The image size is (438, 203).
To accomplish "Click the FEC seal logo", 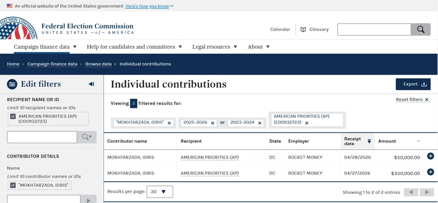I will tap(18, 28).
